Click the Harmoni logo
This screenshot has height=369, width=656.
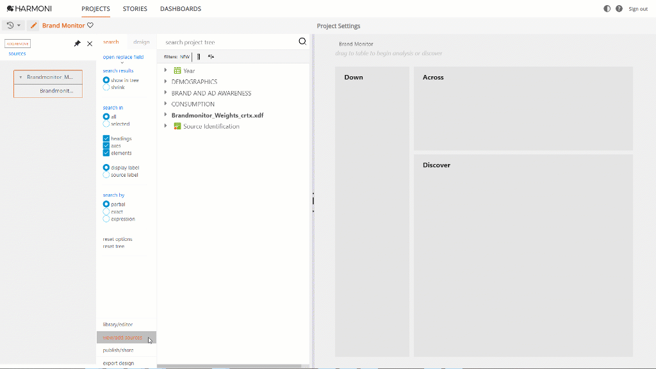coord(29,8)
